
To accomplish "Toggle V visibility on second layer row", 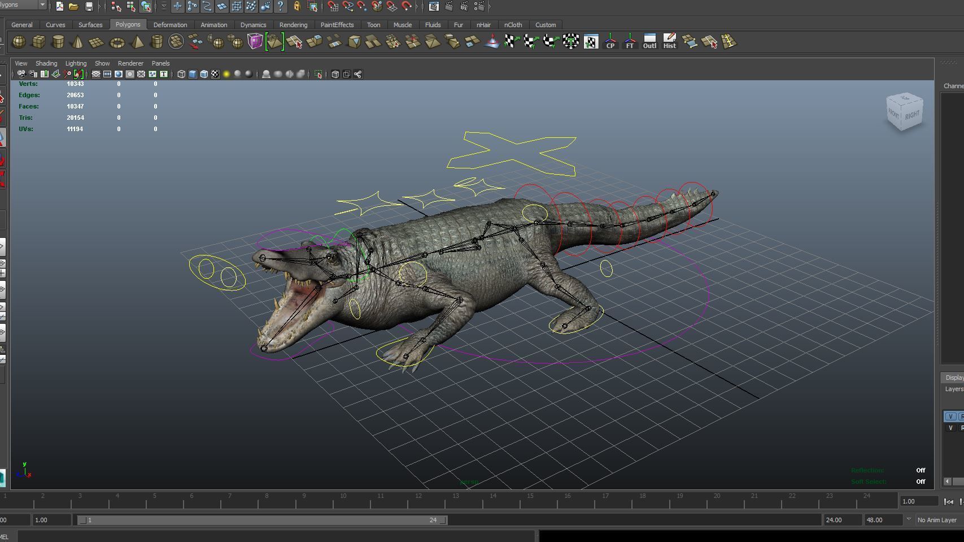I will (x=950, y=428).
